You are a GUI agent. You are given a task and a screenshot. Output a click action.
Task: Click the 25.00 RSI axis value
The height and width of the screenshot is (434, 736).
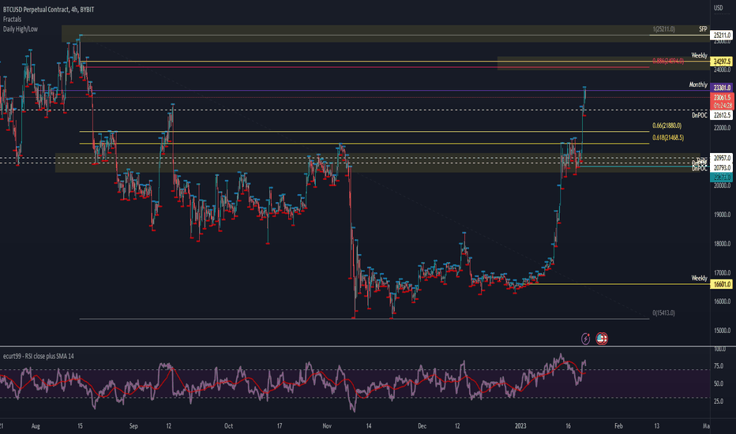tap(718, 402)
